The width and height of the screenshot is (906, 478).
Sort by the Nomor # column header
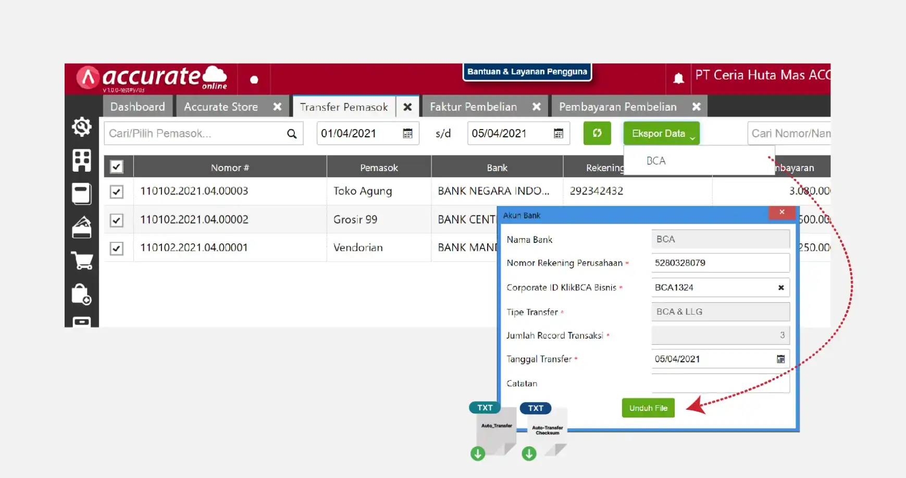(230, 167)
